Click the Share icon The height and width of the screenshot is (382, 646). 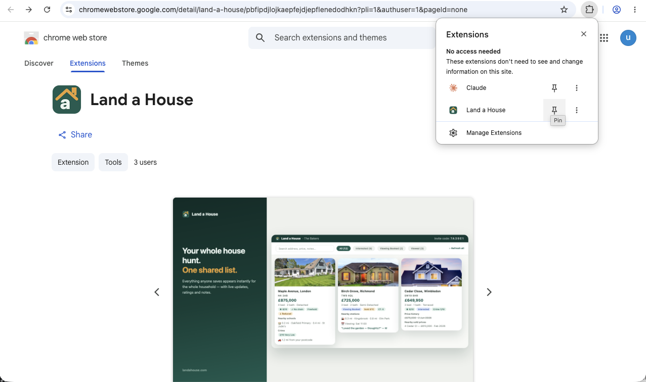(x=62, y=135)
